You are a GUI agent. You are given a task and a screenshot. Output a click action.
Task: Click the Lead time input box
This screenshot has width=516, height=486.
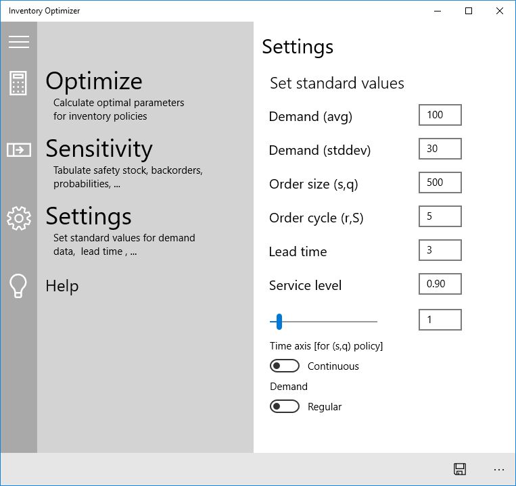pos(440,250)
